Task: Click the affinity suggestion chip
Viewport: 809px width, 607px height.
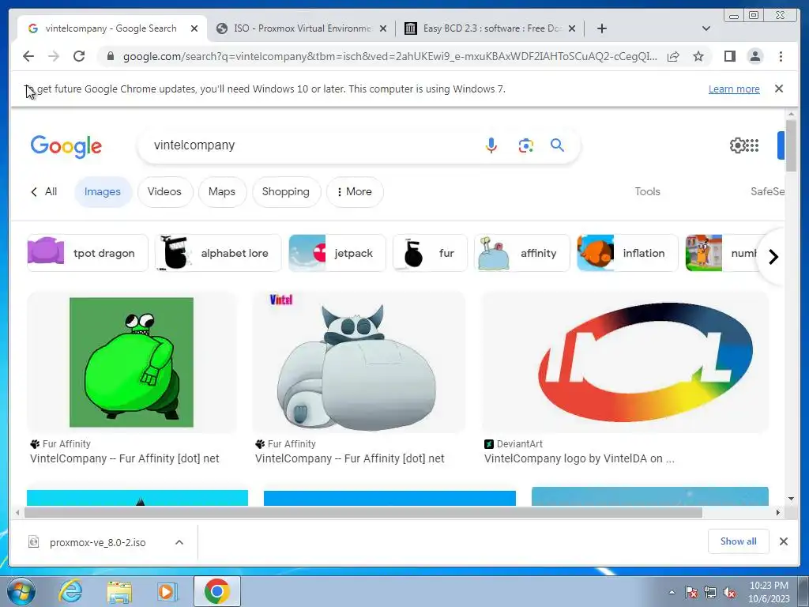Action: 521,253
